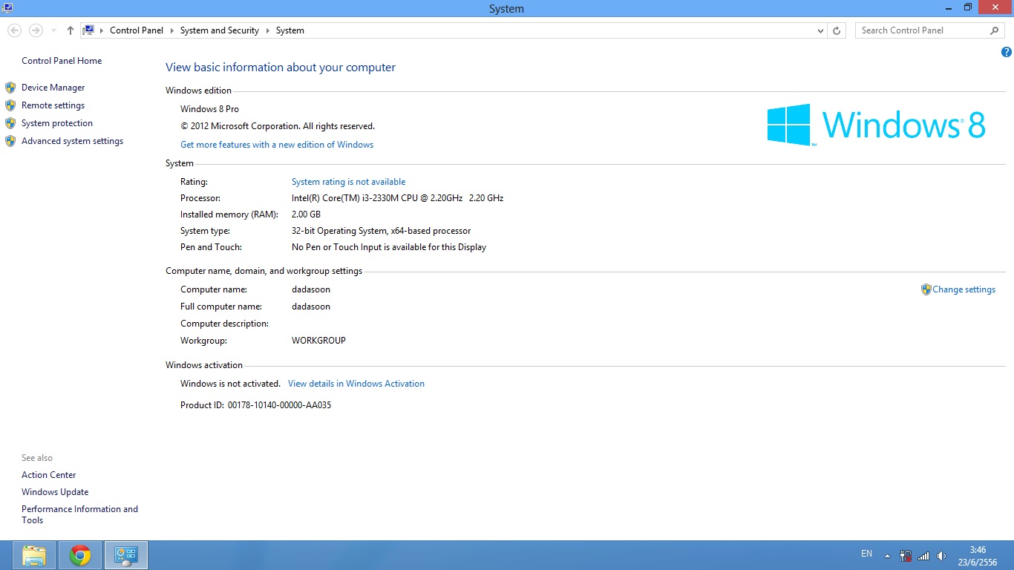The width and height of the screenshot is (1014, 570).
Task: Expand the address bar history dropdown
Action: click(x=820, y=30)
